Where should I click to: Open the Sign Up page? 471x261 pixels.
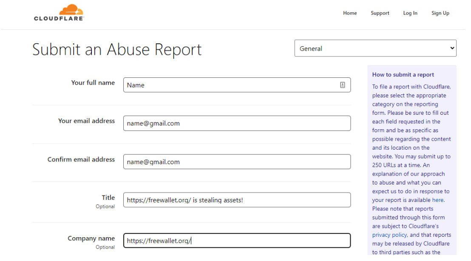(440, 13)
